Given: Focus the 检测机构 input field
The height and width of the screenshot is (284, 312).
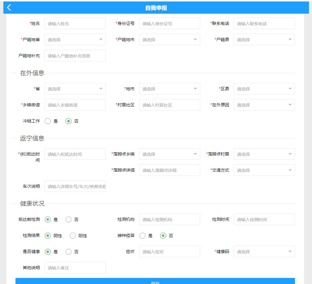Looking at the screenshot, I should pos(170,220).
